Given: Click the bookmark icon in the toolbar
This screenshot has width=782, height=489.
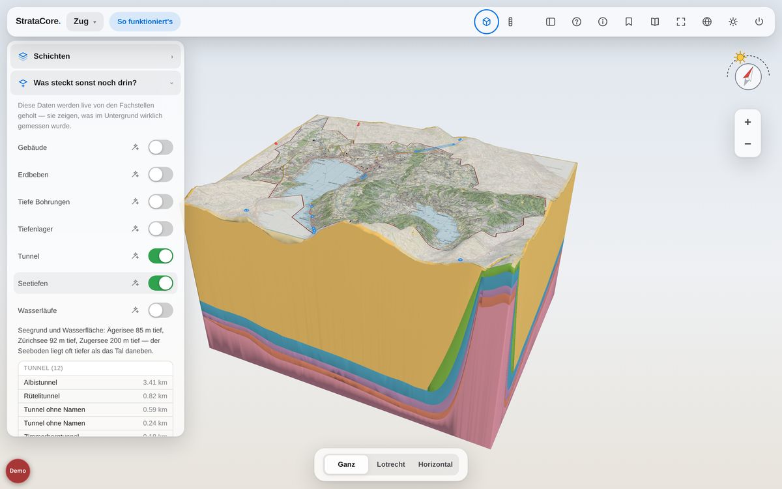Looking at the screenshot, I should (x=629, y=22).
